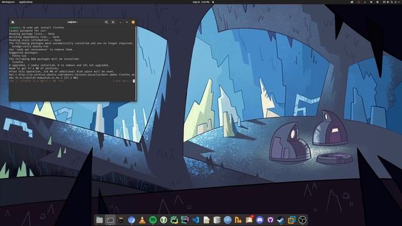This screenshot has width=402, height=226.
Task: Open GitKraken from the dock
Action: [163, 220]
